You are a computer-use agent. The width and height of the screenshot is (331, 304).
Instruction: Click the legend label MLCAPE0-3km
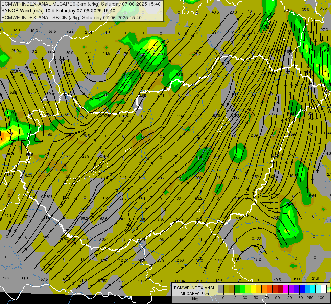[x=195, y=294]
